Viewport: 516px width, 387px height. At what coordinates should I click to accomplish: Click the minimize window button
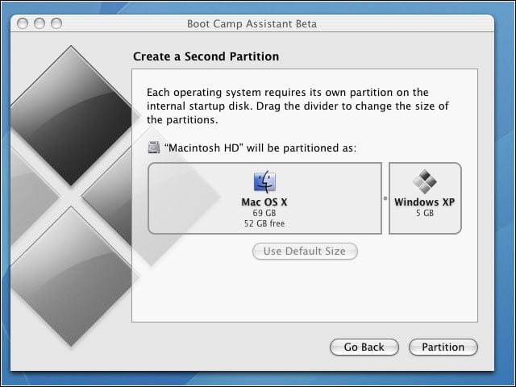coord(40,23)
